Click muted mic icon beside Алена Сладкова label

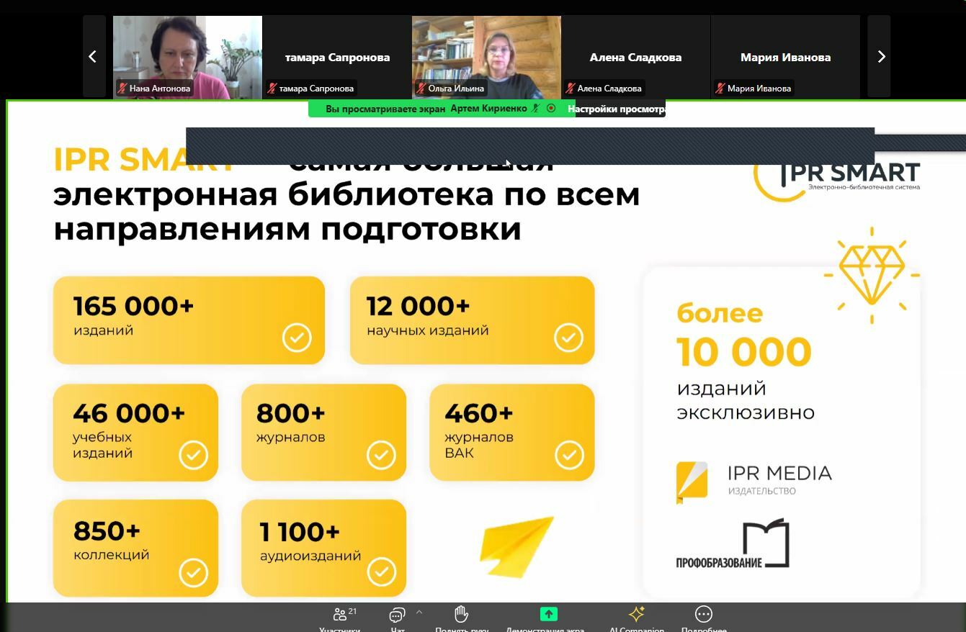(x=571, y=89)
